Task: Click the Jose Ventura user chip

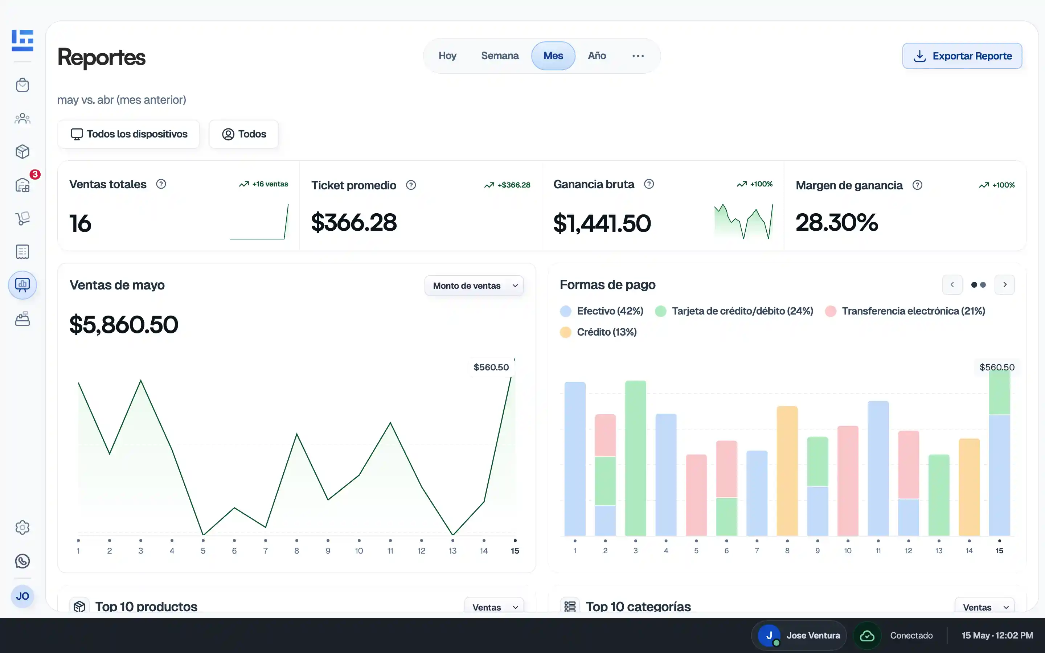Action: (799, 636)
